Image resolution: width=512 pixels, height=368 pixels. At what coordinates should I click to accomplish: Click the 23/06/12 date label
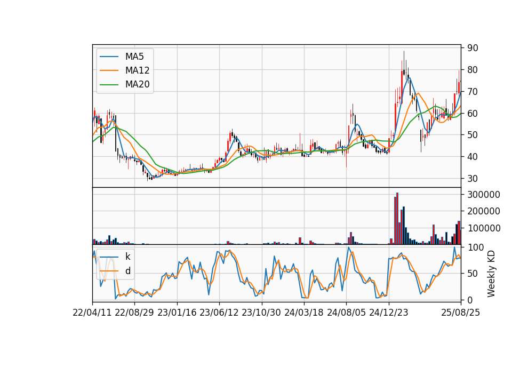coord(219,313)
